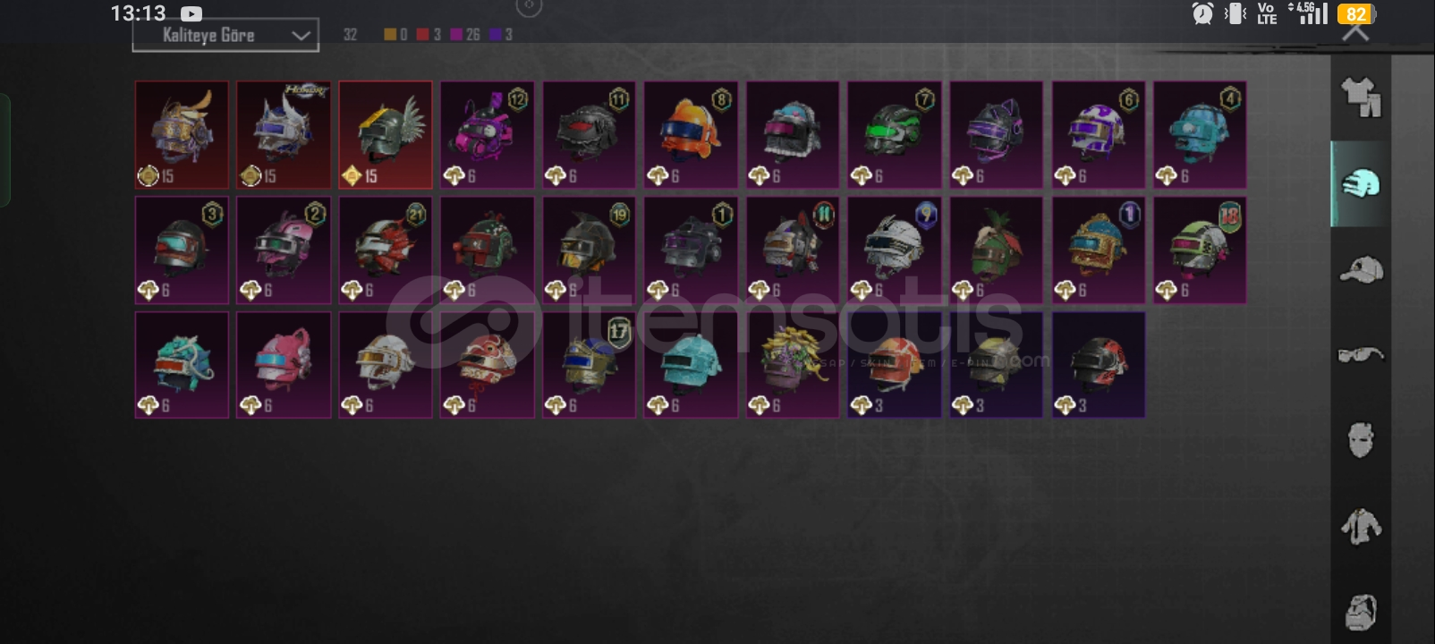The image size is (1435, 644).
Task: Open the backpack category icon
Action: [1361, 612]
